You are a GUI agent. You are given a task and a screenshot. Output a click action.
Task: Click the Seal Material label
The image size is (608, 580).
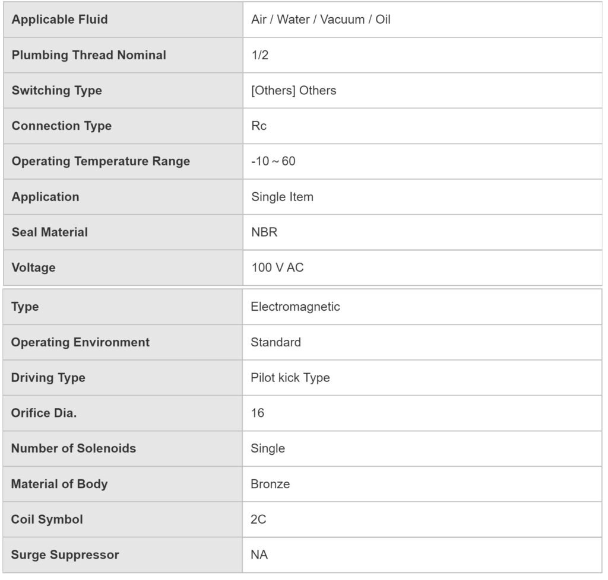(x=50, y=232)
